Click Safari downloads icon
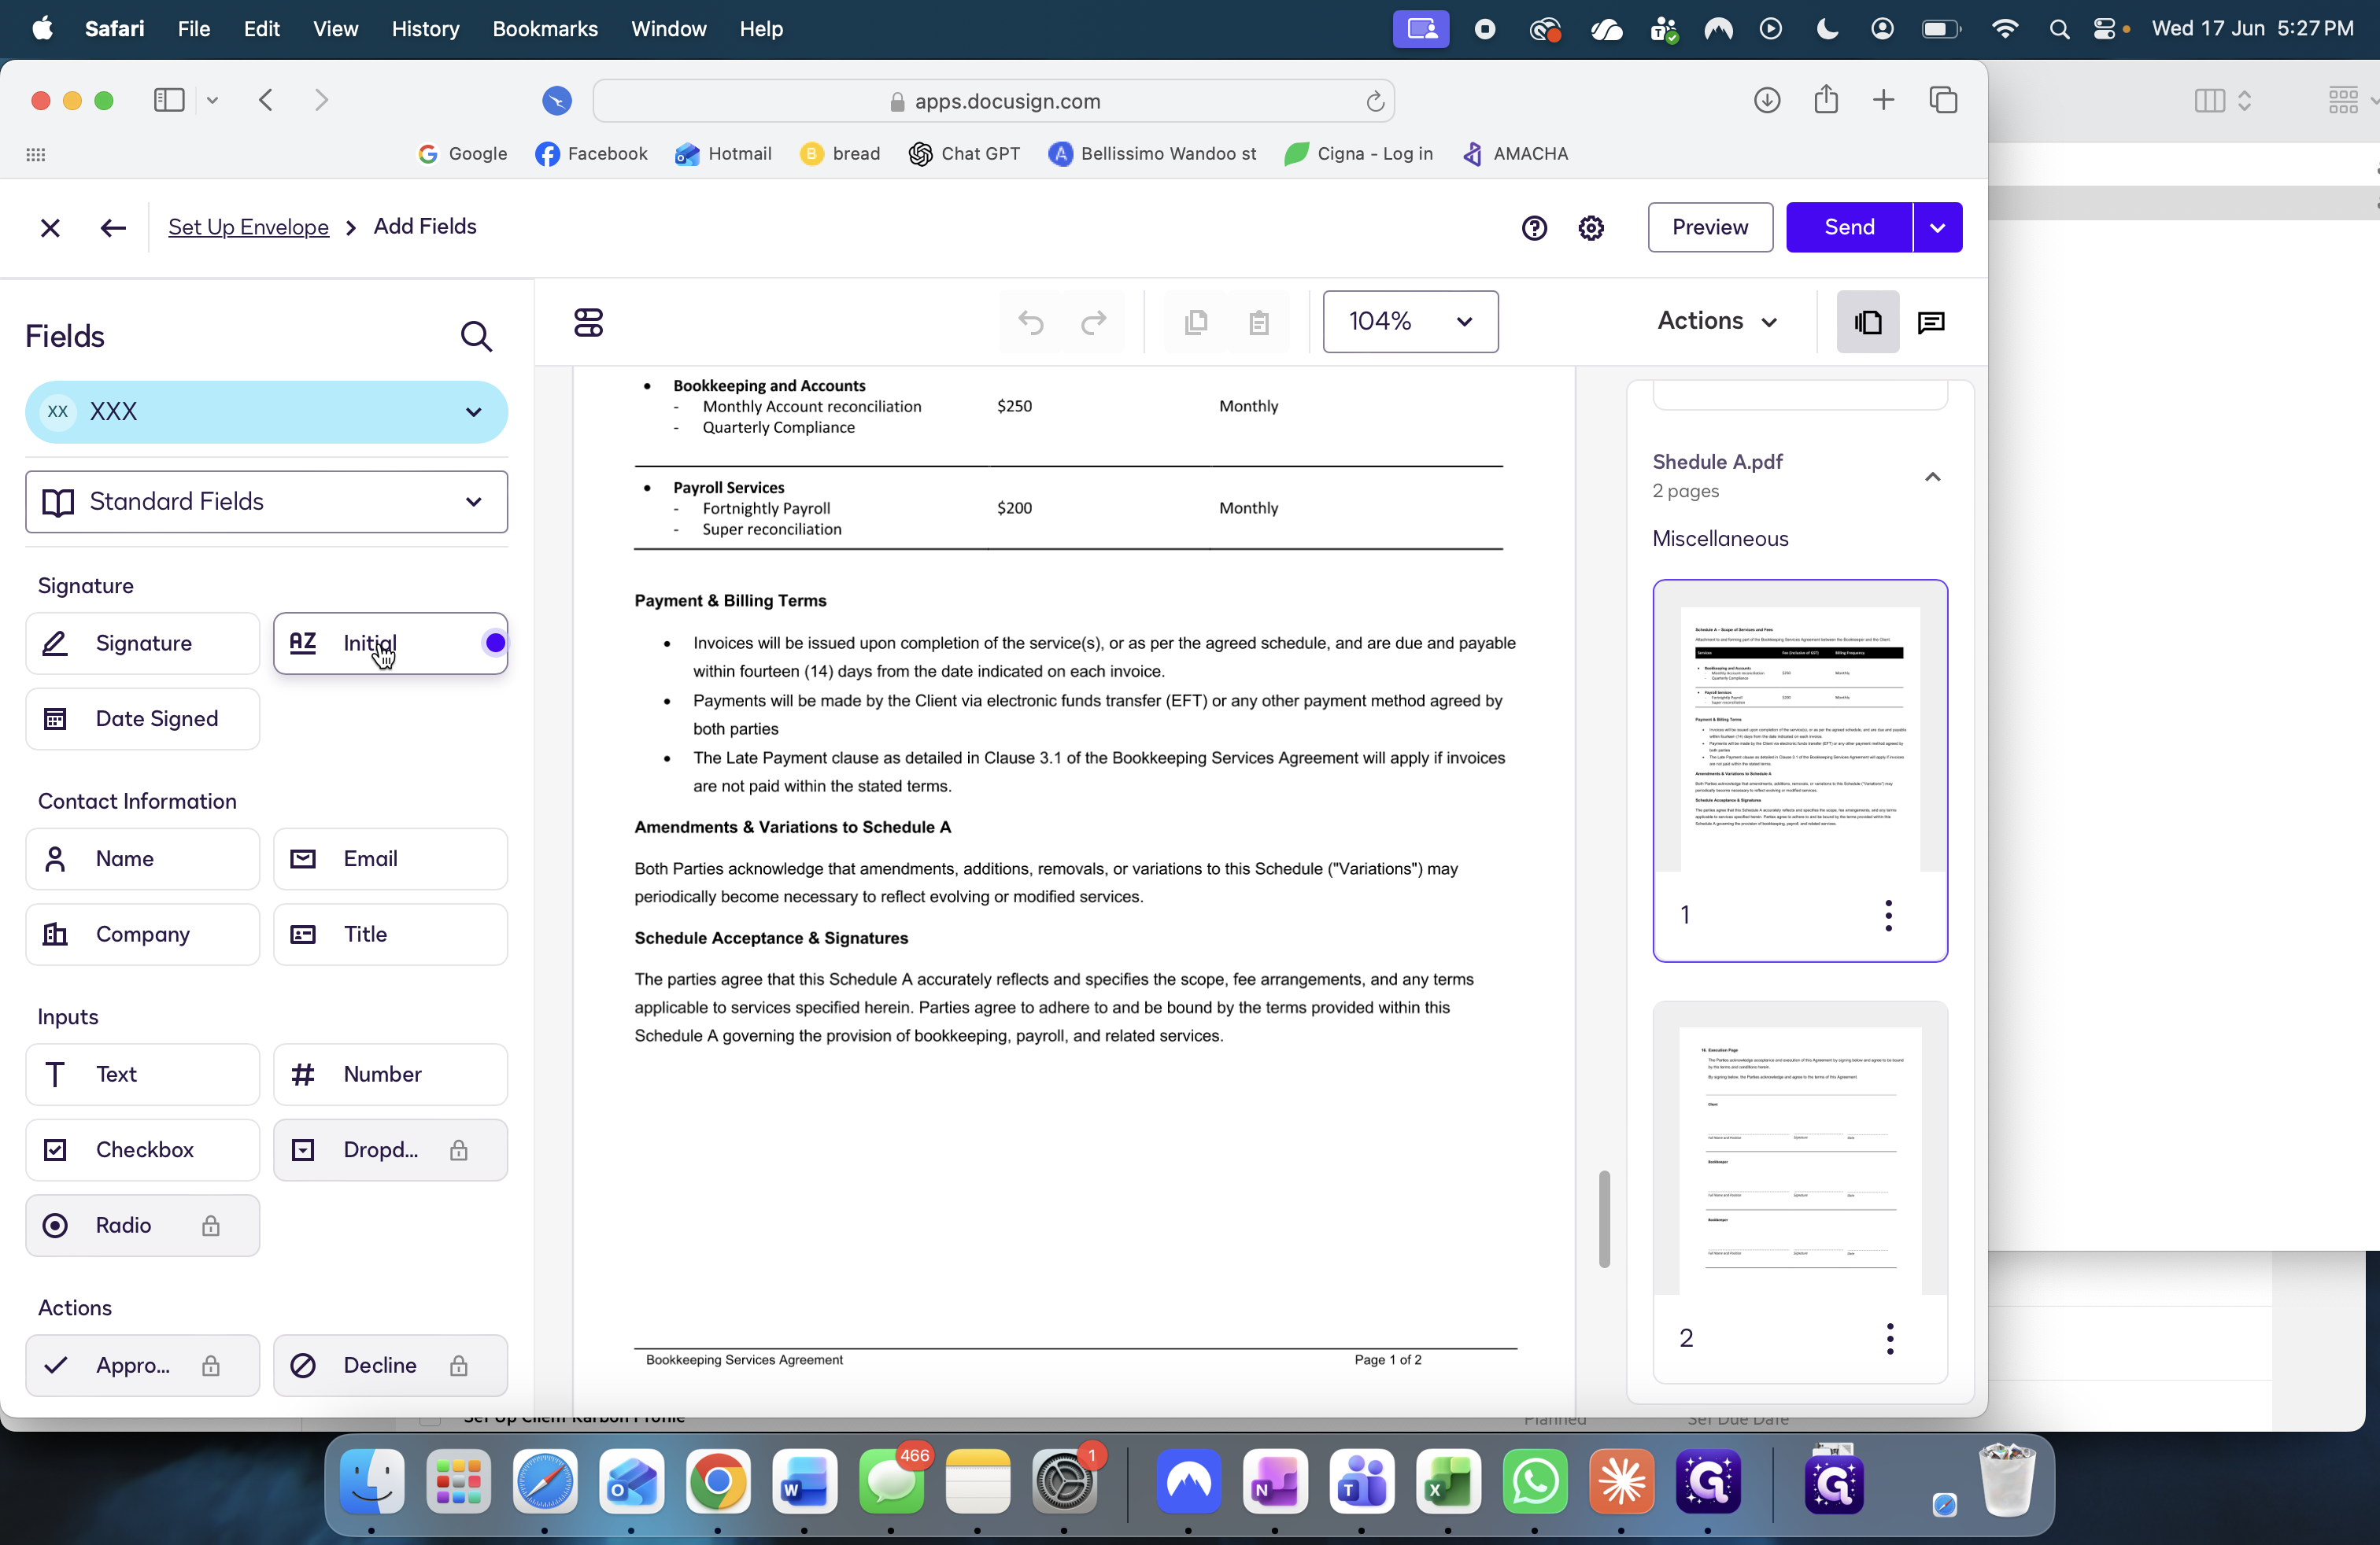This screenshot has height=1545, width=2380. tap(1767, 100)
